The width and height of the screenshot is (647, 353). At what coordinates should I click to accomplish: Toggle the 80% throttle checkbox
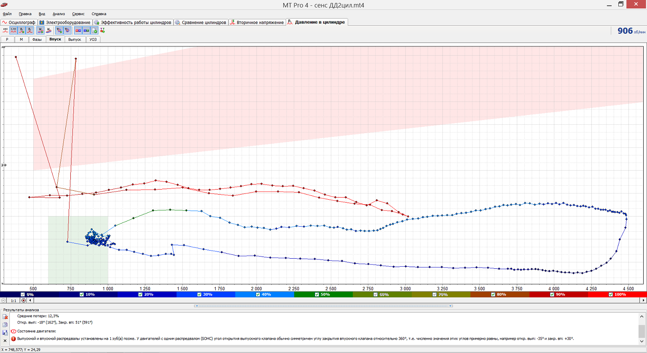493,294
